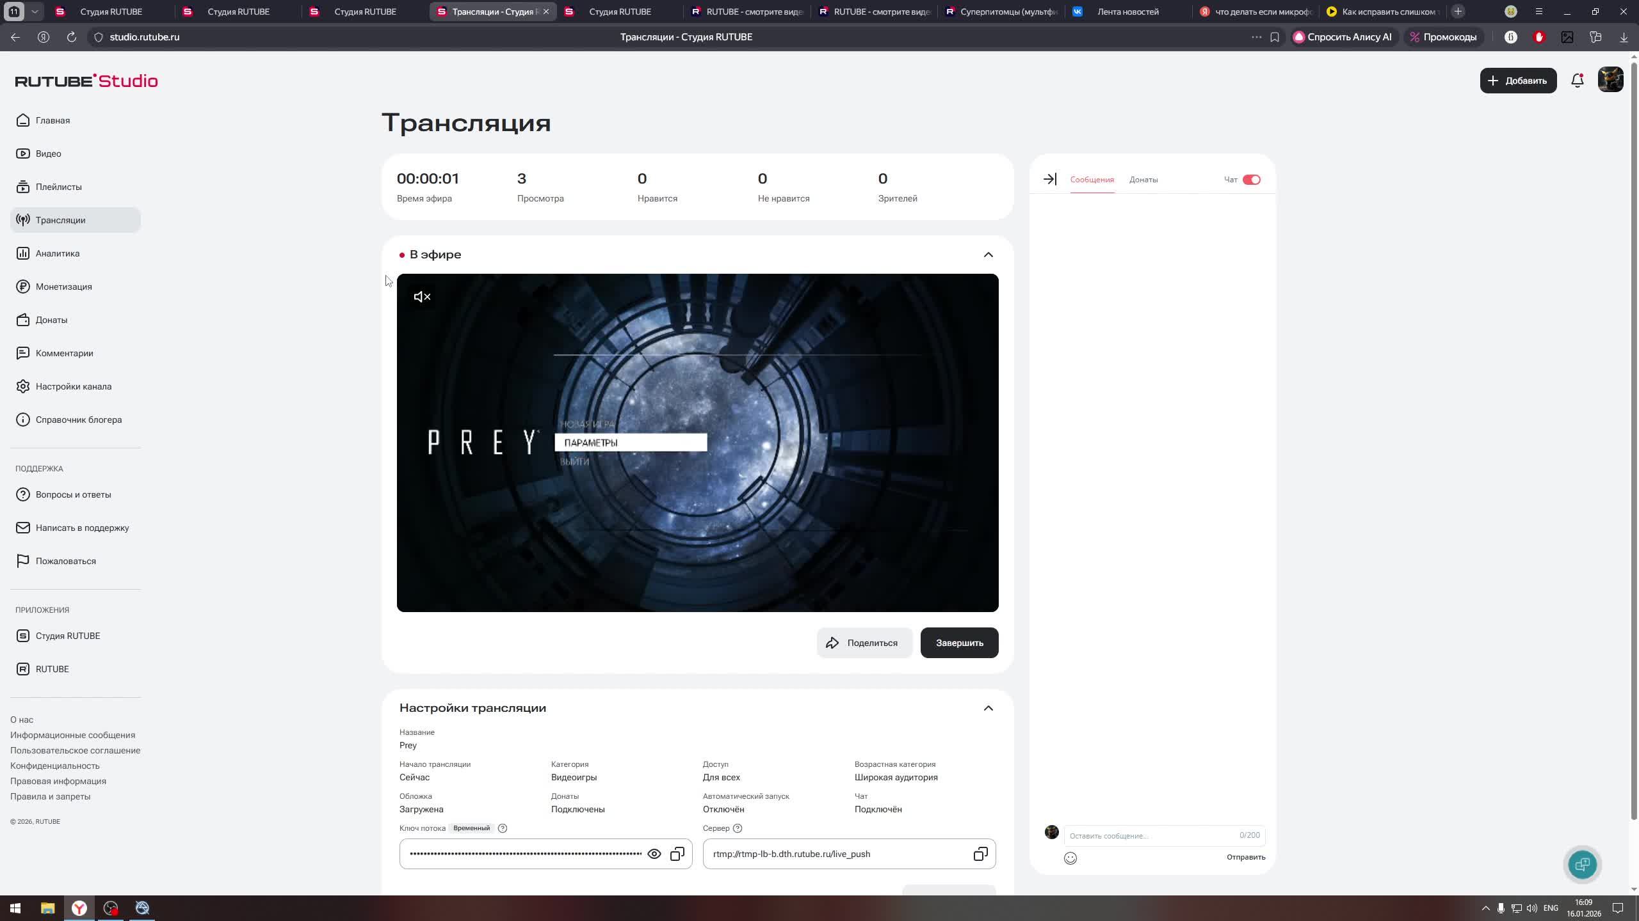Copy the stream key
This screenshot has width=1639, height=921.
[677, 854]
